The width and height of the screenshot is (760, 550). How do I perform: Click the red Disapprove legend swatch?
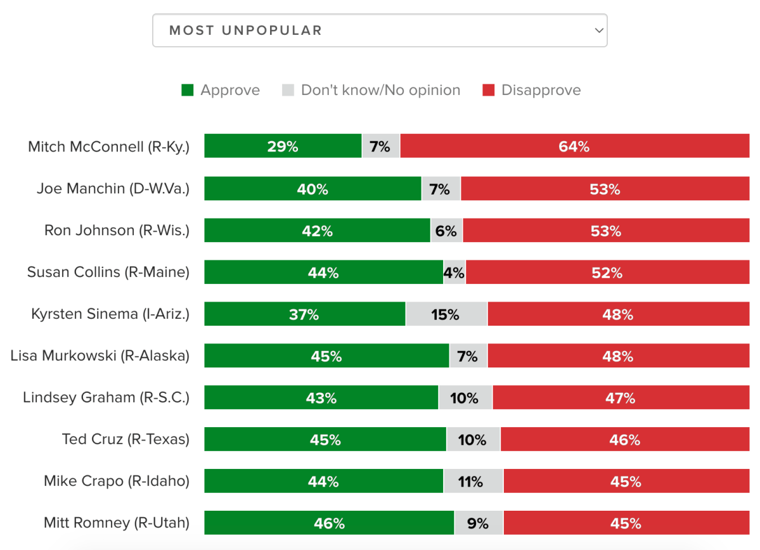(488, 90)
